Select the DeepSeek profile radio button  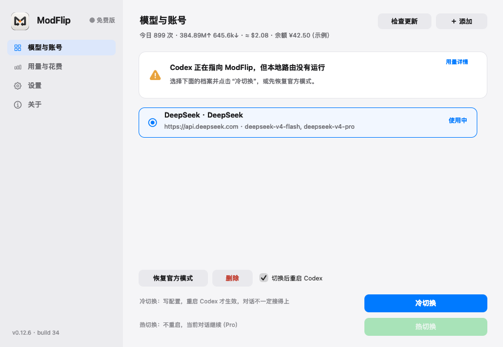153,123
